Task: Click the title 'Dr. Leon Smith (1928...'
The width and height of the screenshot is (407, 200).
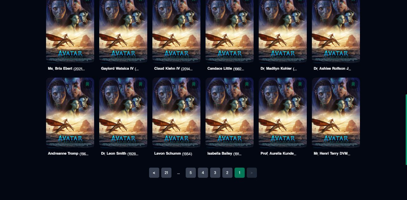Action: click(120, 153)
